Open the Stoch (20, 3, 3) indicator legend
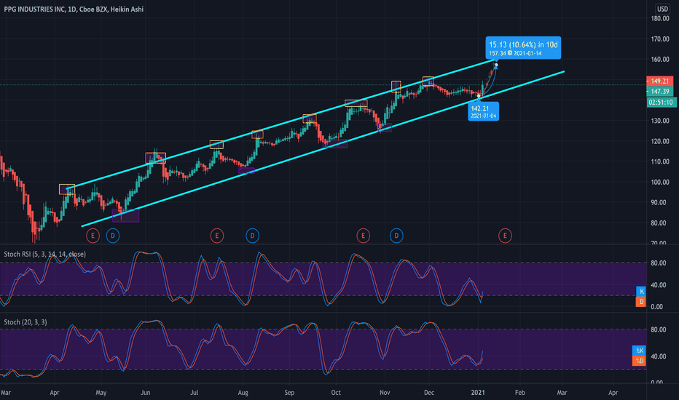 click(25, 322)
